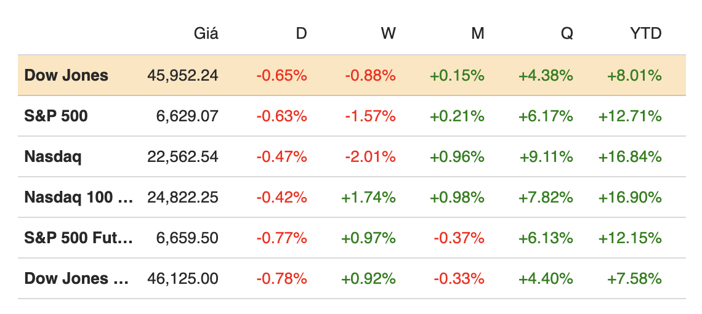Click the YTD column header
The height and width of the screenshot is (314, 702).
tap(645, 33)
